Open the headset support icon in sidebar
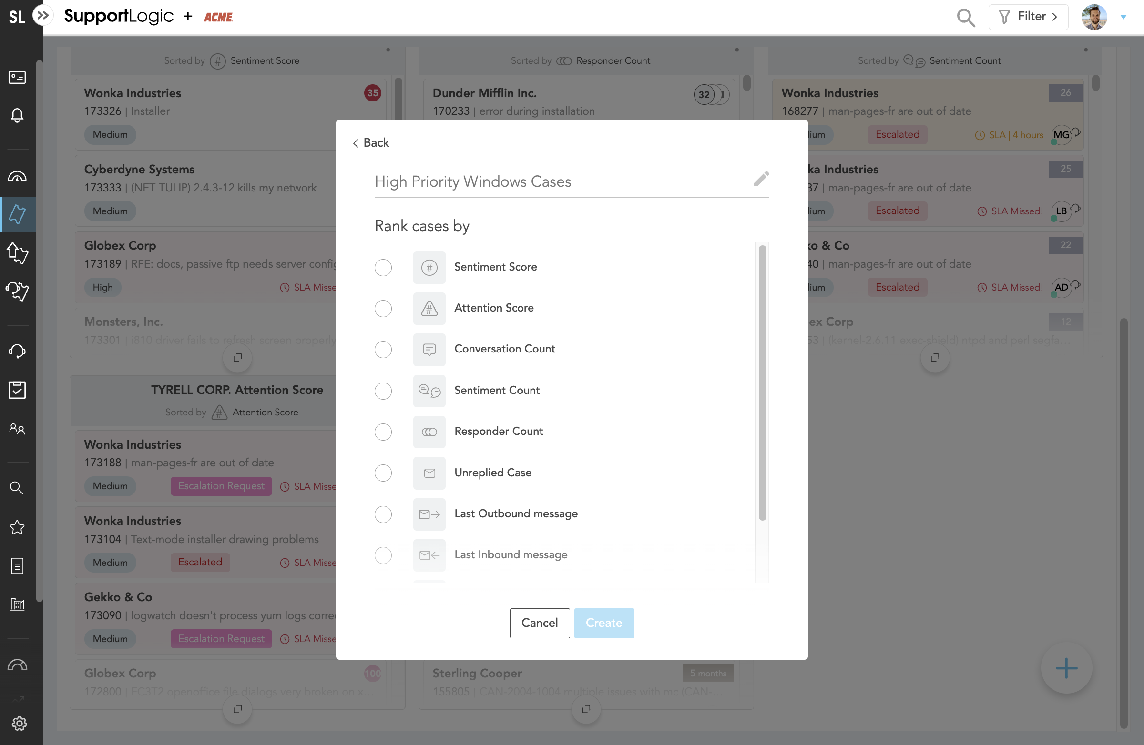The image size is (1144, 745). click(17, 351)
